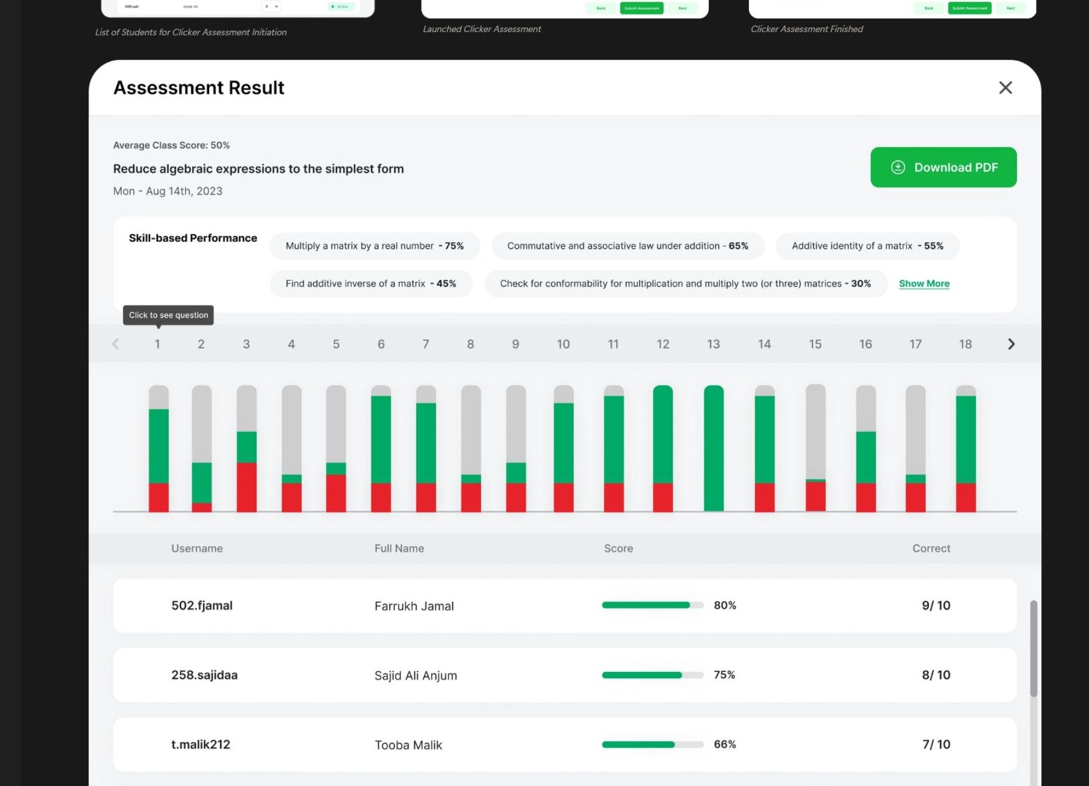Open the 258.sajidaa student row
Viewport: 1089px width, 786px height.
click(x=564, y=675)
